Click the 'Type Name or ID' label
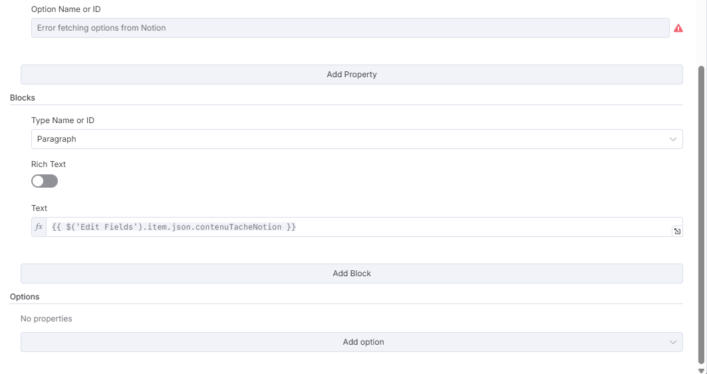The image size is (707, 374). pyautogui.click(x=63, y=120)
